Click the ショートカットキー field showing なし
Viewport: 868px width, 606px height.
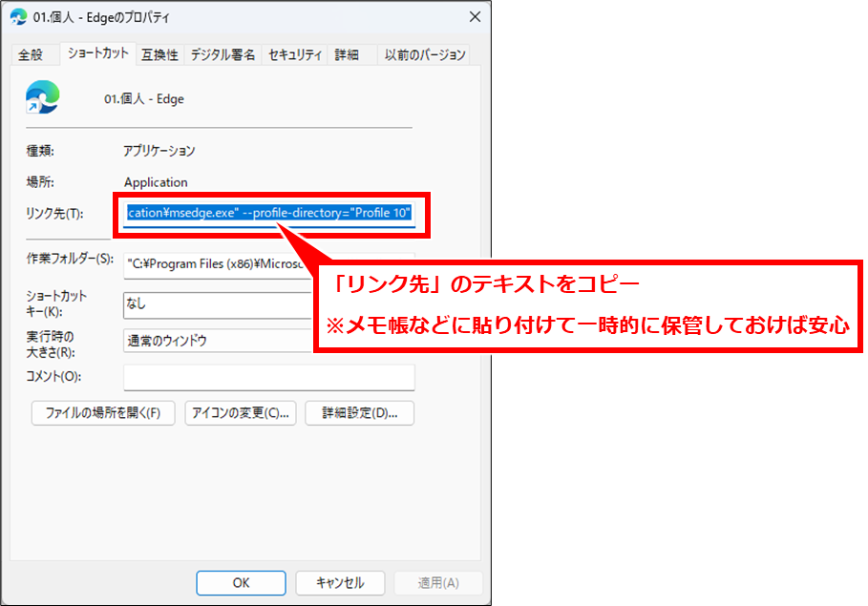(218, 304)
